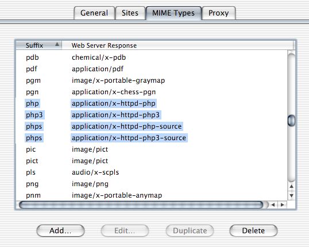Click the horizontal scrollbar thumb
The width and height of the screenshot is (309, 247).
click(141, 205)
